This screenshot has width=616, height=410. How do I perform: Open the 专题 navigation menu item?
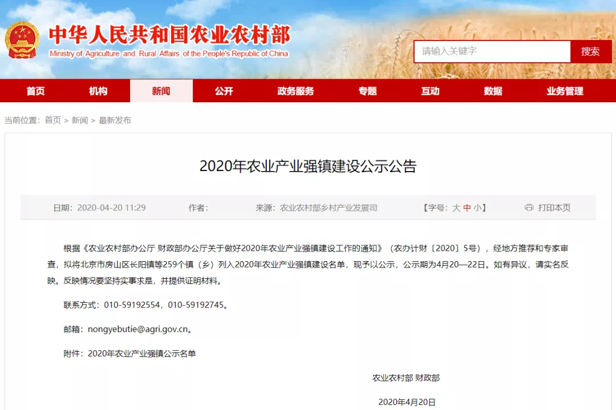pos(368,91)
